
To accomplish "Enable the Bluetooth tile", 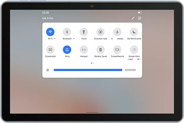I will coord(67,32).
